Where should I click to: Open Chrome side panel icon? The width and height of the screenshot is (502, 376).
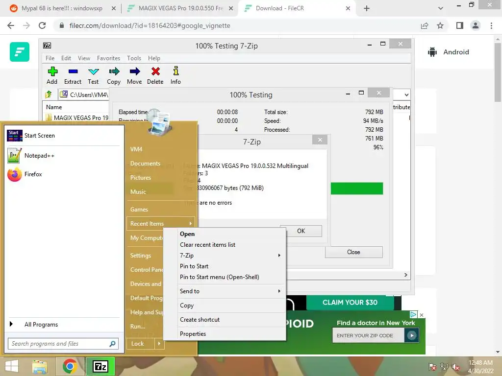tap(460, 25)
